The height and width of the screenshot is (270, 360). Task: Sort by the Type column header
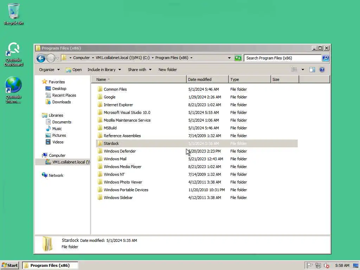[250, 79]
